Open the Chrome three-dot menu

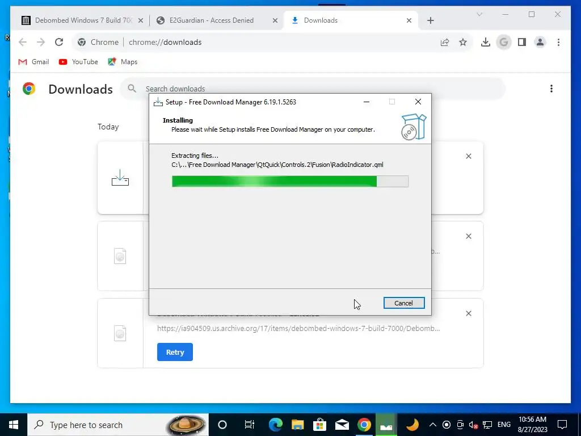558,42
